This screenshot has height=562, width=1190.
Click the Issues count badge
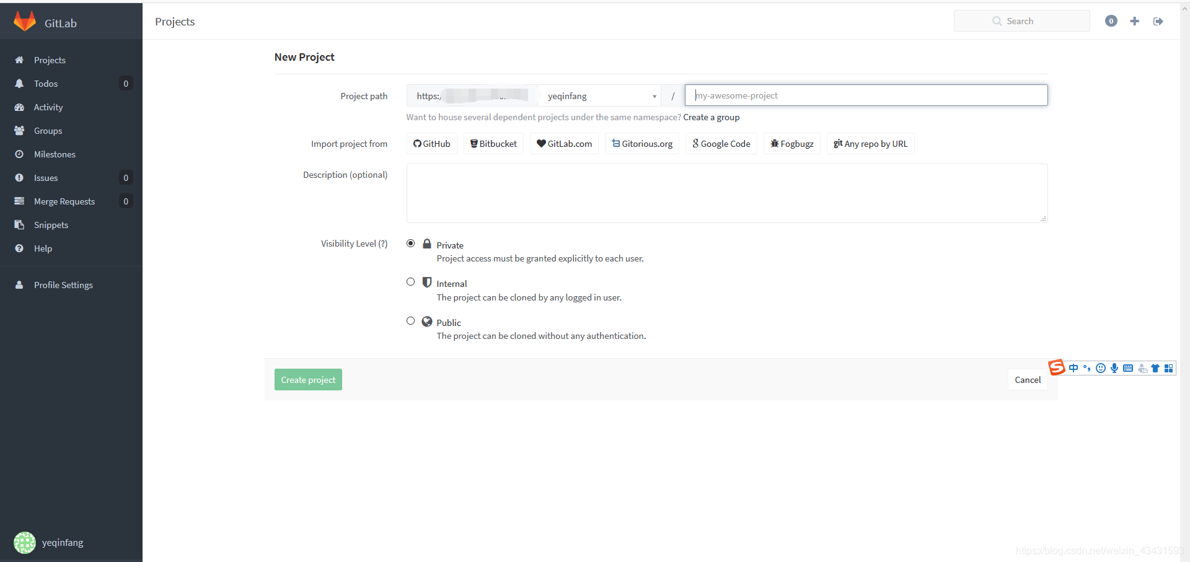[126, 178]
